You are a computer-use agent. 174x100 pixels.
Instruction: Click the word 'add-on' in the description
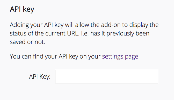tap(111, 25)
